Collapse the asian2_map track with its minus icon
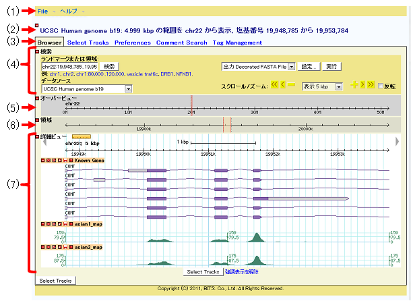The width and height of the screenshot is (411, 301). coord(42,247)
